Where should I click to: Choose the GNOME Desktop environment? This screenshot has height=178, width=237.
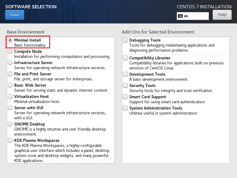(10, 124)
